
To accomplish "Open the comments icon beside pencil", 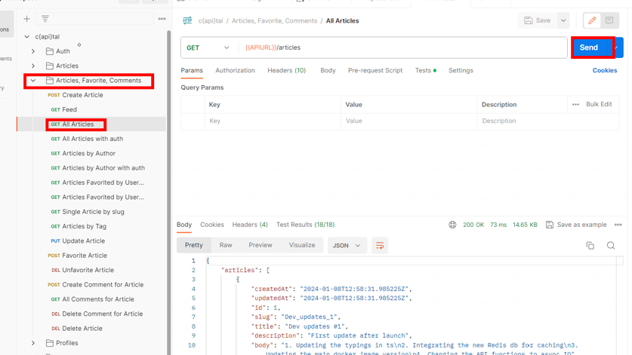I will [x=609, y=20].
